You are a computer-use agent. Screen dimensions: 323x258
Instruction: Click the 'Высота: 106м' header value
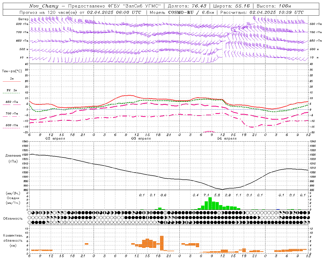point(274,6)
